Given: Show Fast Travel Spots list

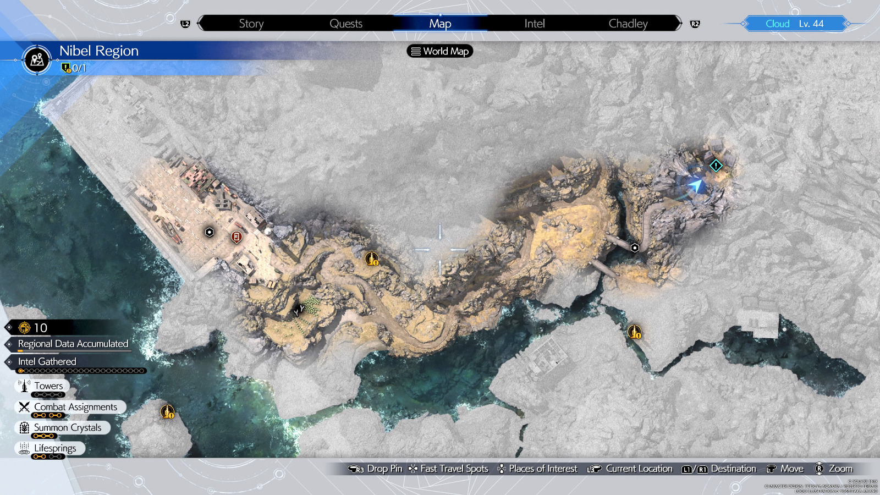Looking at the screenshot, I should click(448, 469).
